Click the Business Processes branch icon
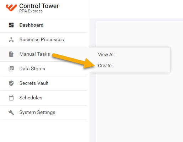Screen dimensions: 183x142 [11, 40]
